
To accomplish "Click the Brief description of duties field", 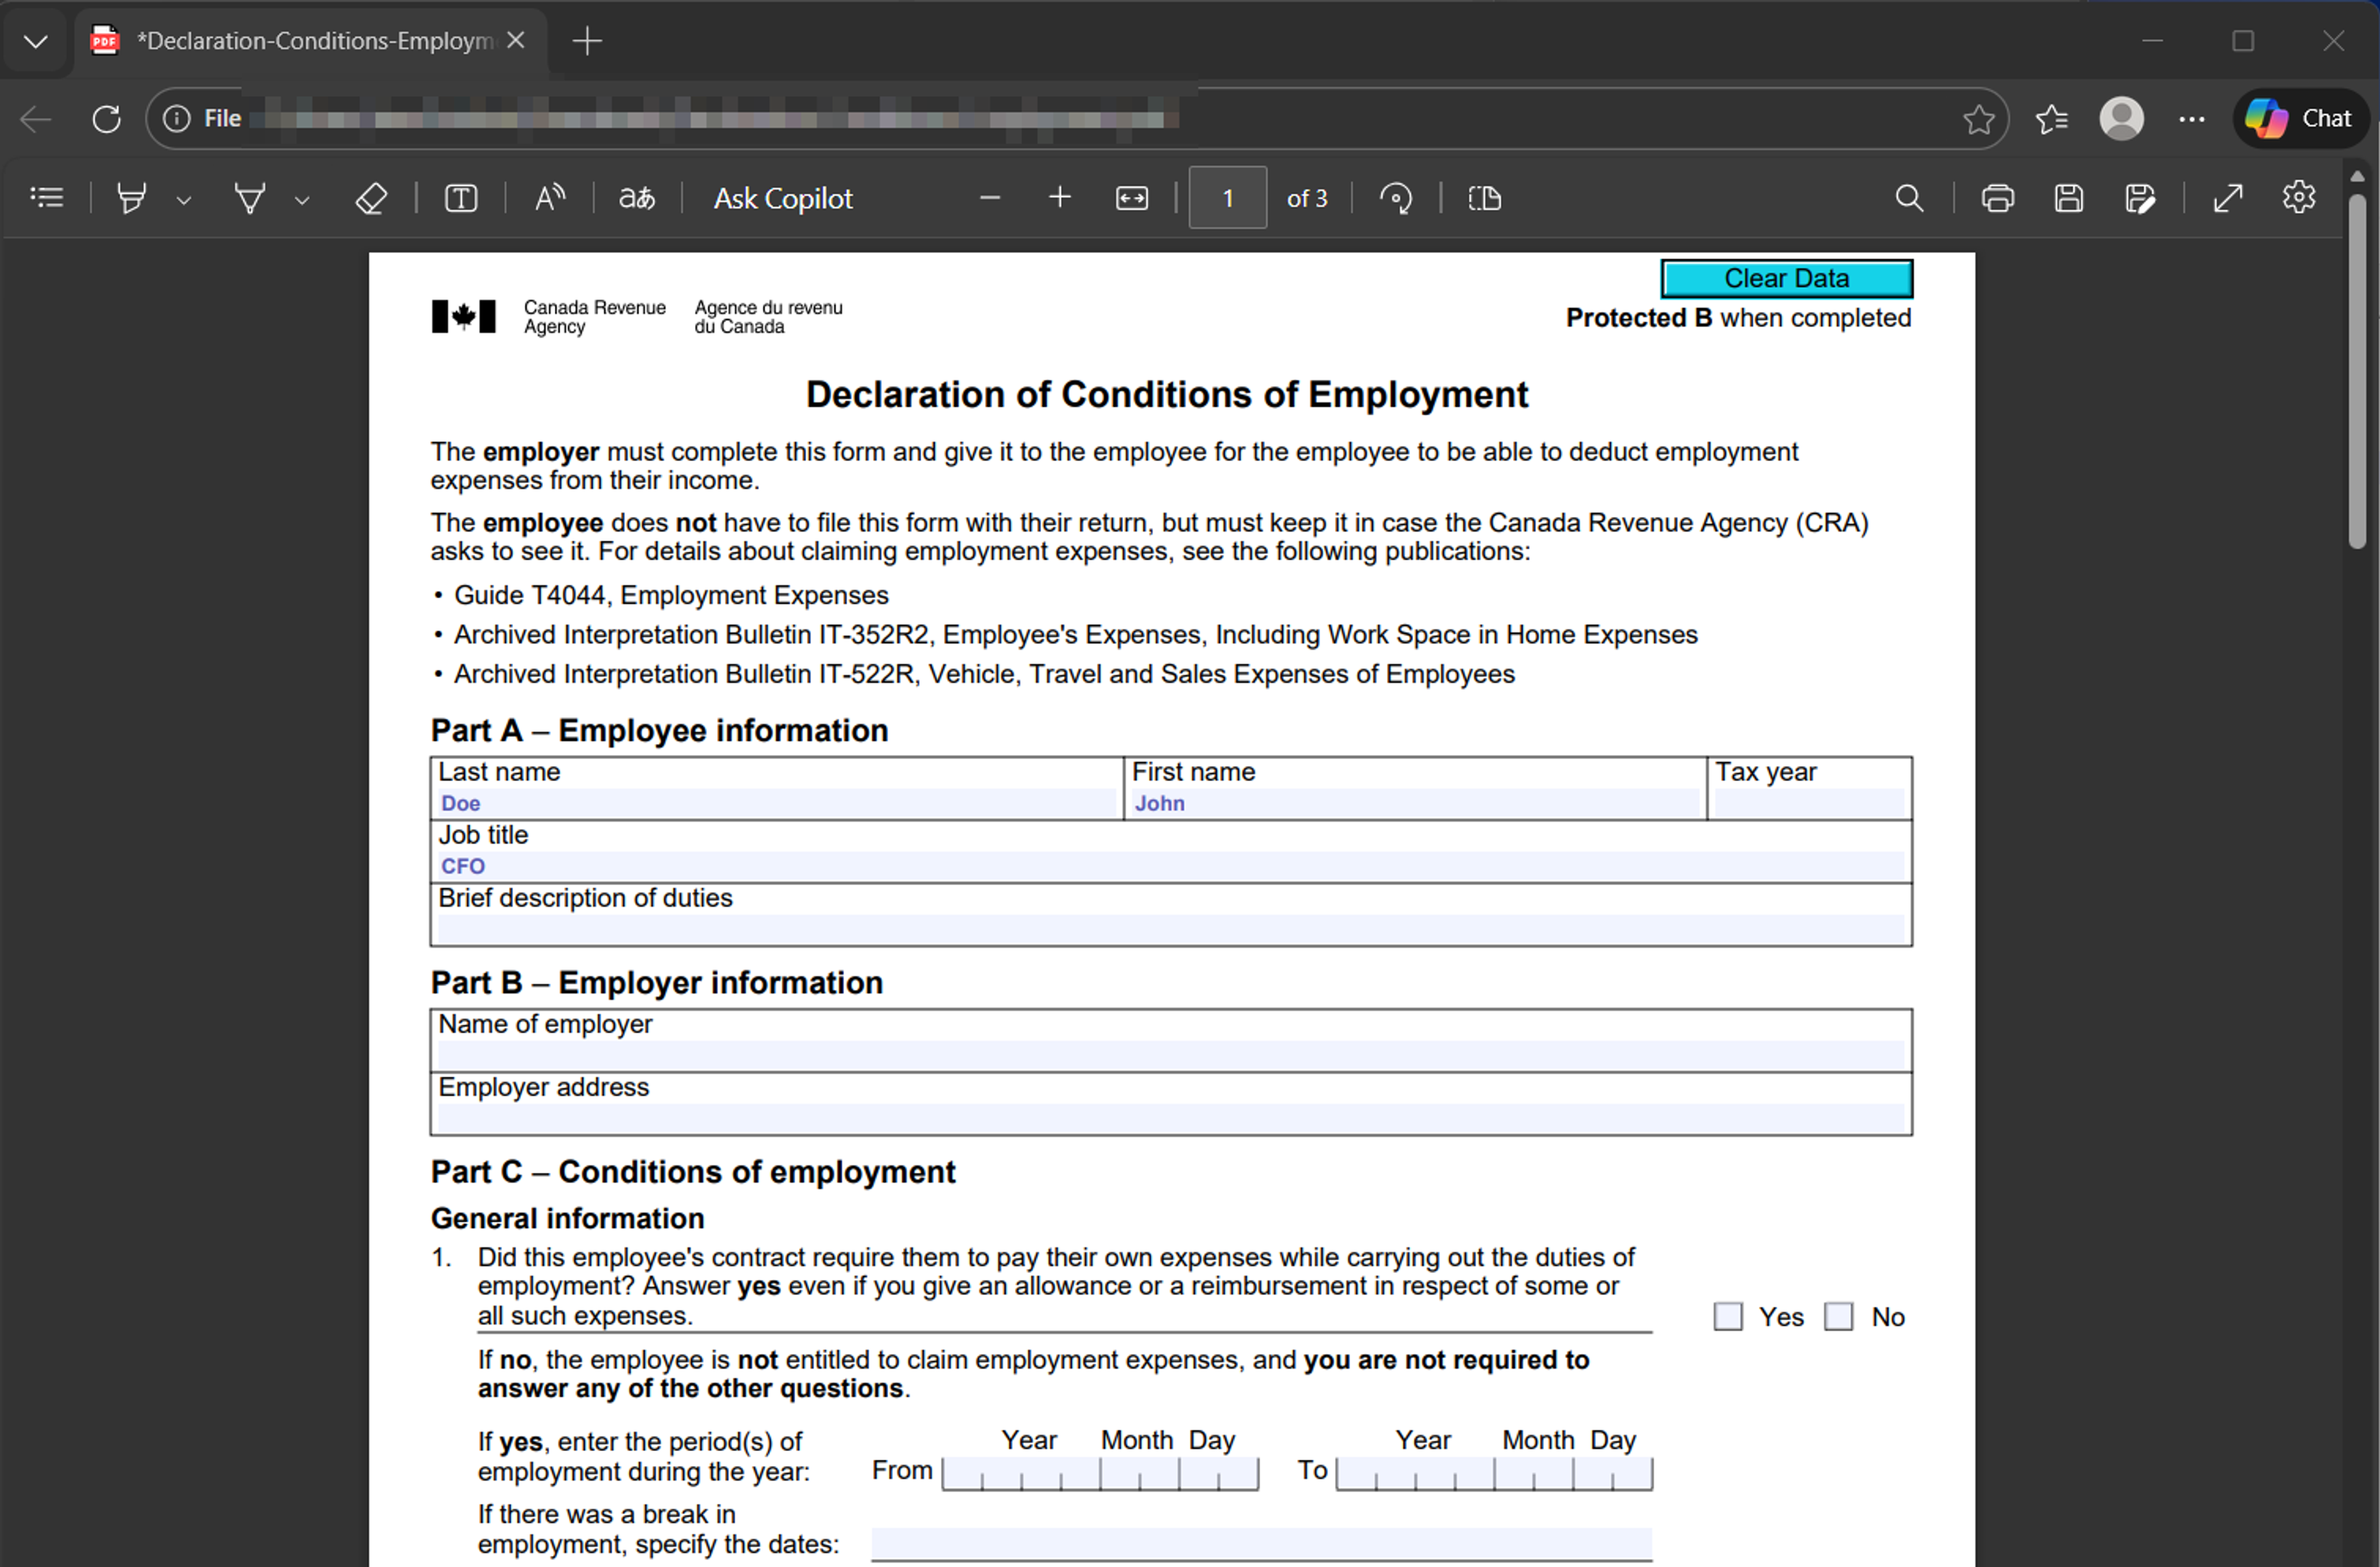I will (x=1171, y=929).
